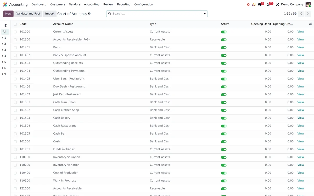Open the user avatar menu

pyautogui.click(x=308, y=4)
